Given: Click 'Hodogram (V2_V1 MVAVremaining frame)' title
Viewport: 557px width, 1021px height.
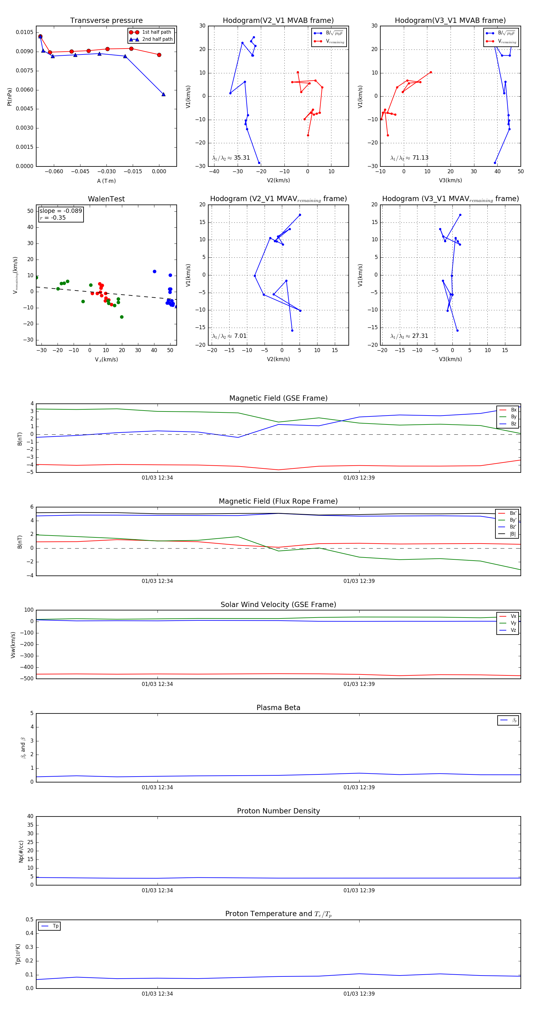Looking at the screenshot, I should click(x=278, y=199).
